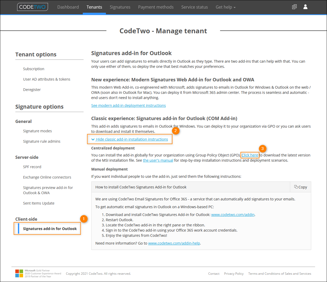Screen dimensions: 327x282
Task: Open Signature rule admins
Action: (42, 141)
